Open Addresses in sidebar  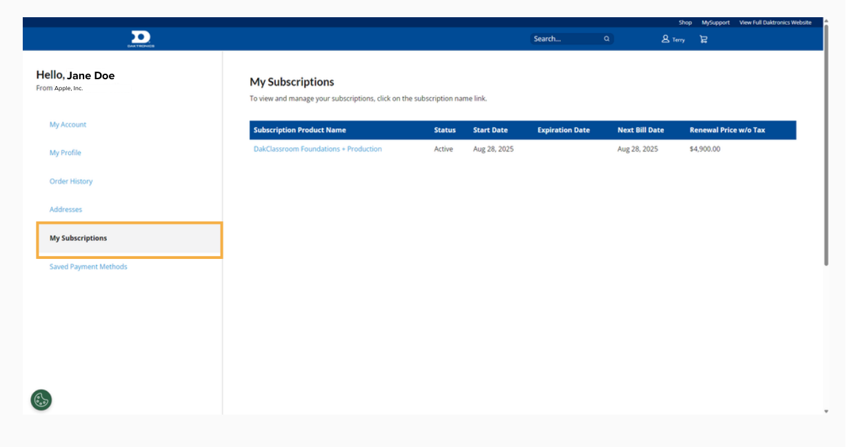66,209
